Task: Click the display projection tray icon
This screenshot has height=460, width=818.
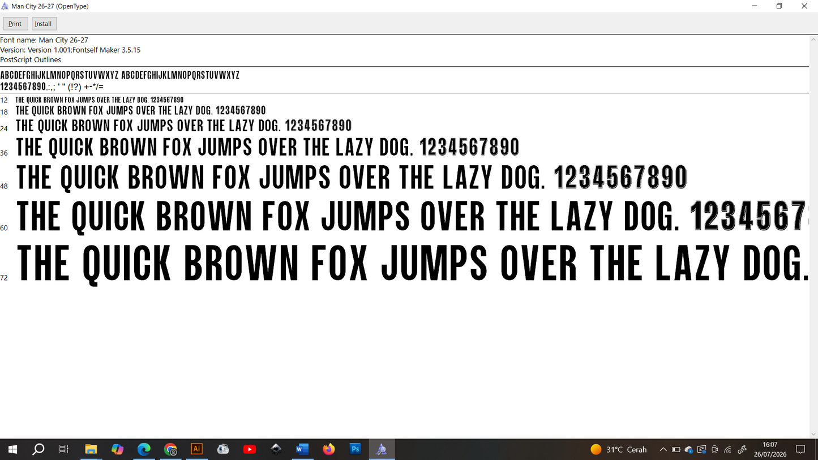Action: (702, 449)
